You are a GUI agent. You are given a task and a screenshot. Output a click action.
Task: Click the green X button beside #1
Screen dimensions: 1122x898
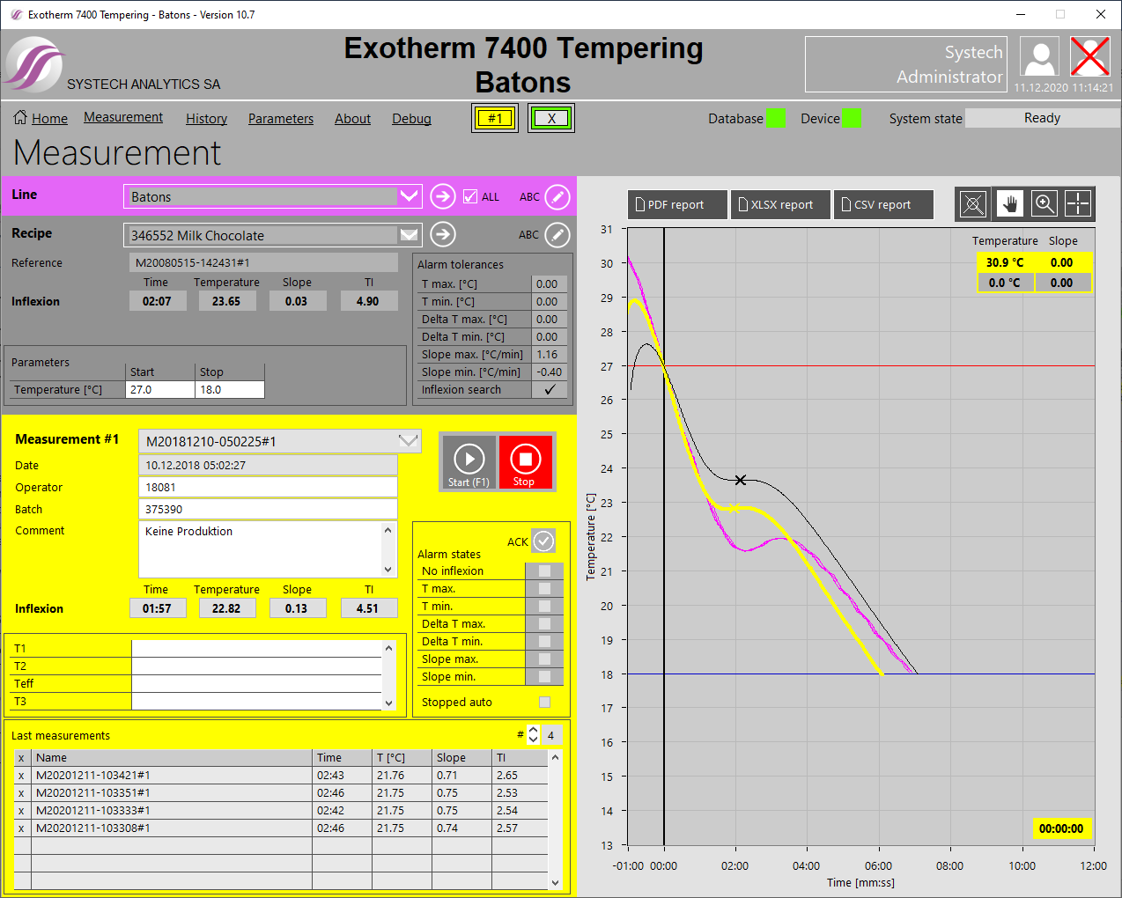tap(551, 118)
